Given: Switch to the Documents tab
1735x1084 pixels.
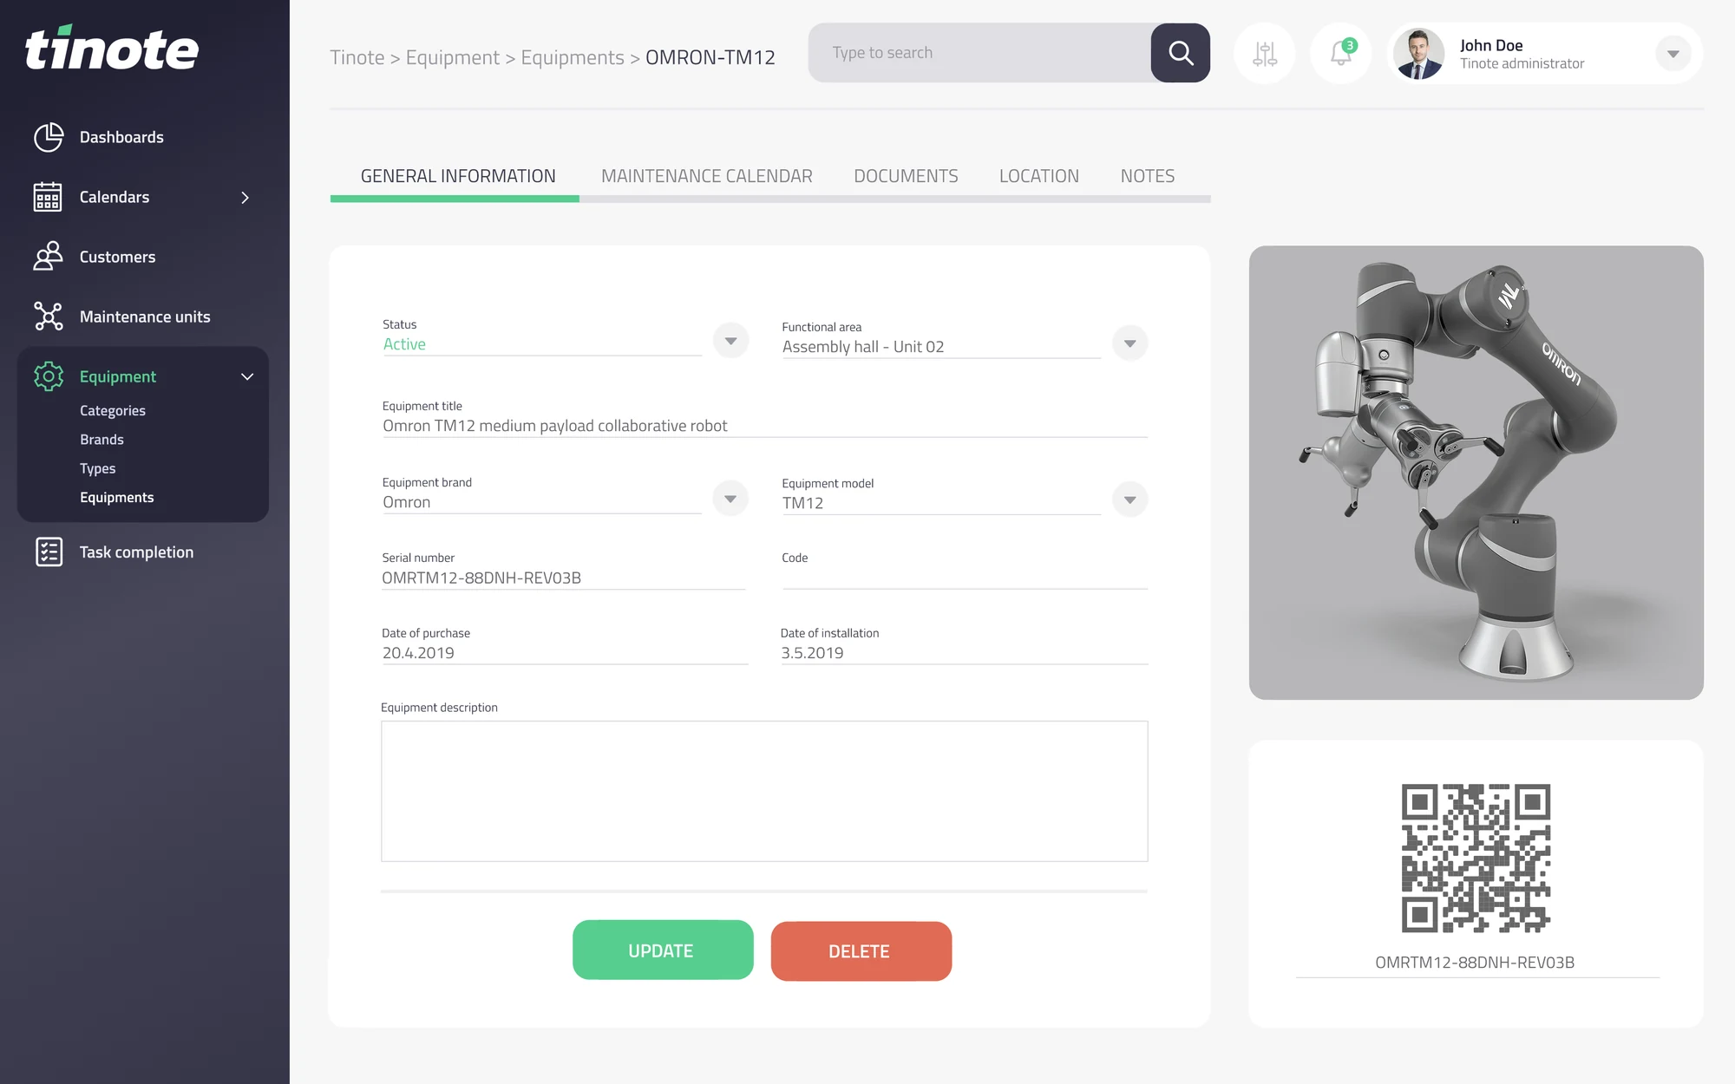Looking at the screenshot, I should (906, 176).
